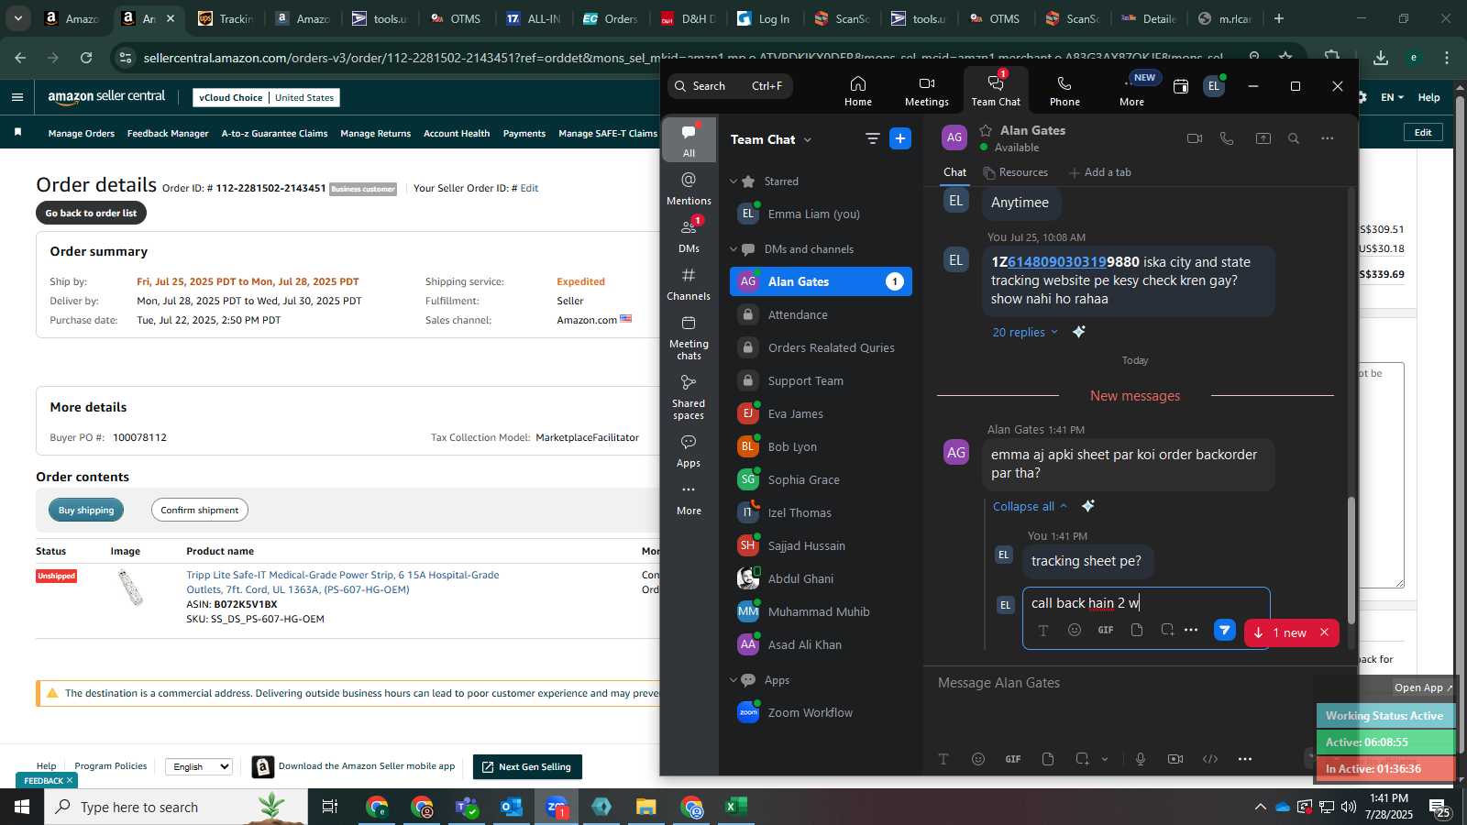Insert code snippet icon in composer
Screen dimensions: 1467x825
1210,759
